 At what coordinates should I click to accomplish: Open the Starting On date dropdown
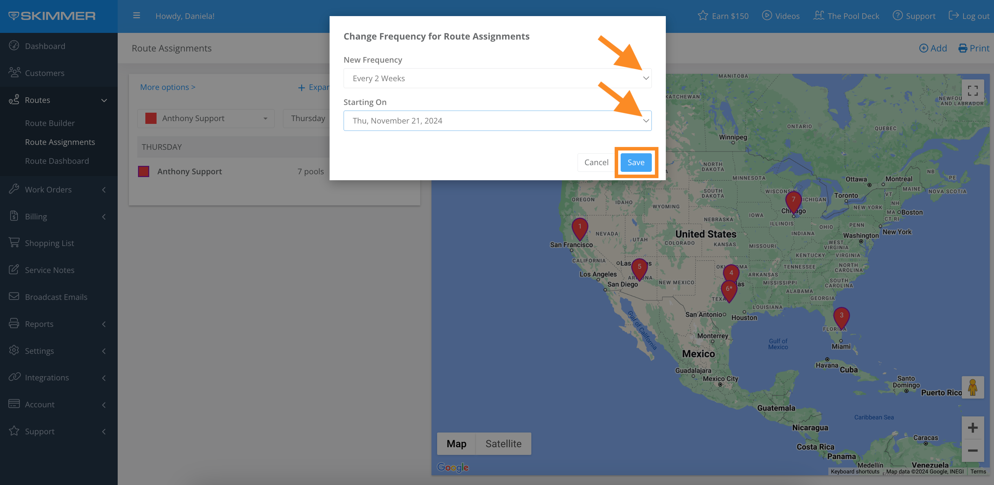click(x=497, y=121)
